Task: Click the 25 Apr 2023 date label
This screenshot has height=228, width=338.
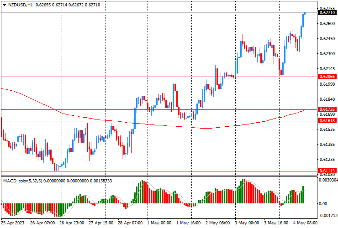Action: [x=12, y=223]
